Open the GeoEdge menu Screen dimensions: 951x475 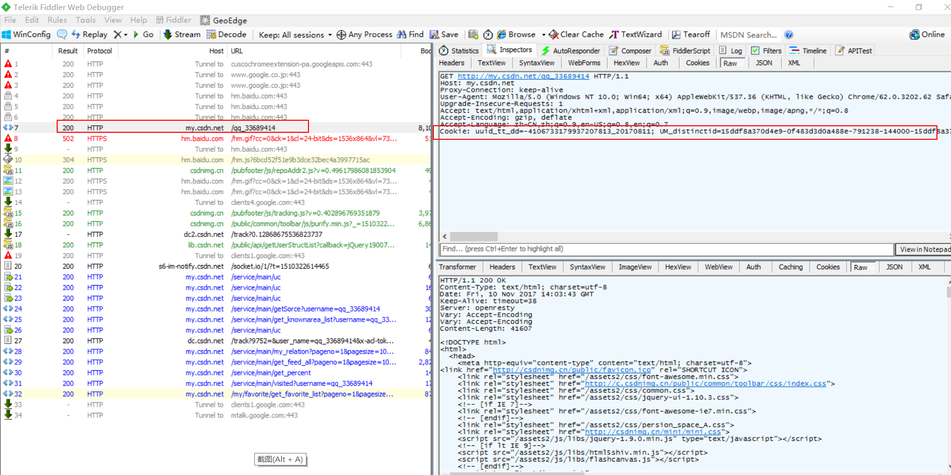(x=224, y=20)
